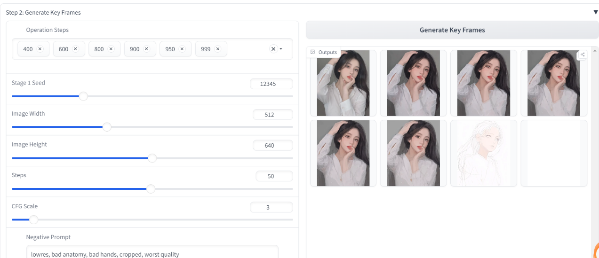Click into the Negative Prompt text box
The width and height of the screenshot is (599, 258).
tap(152, 252)
